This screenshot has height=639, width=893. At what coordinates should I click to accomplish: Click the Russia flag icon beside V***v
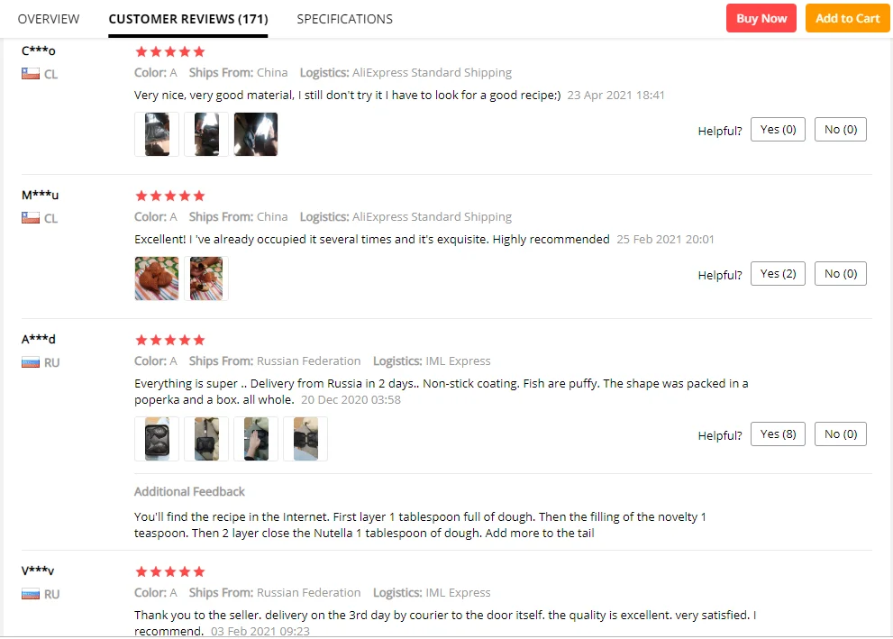[x=31, y=593]
